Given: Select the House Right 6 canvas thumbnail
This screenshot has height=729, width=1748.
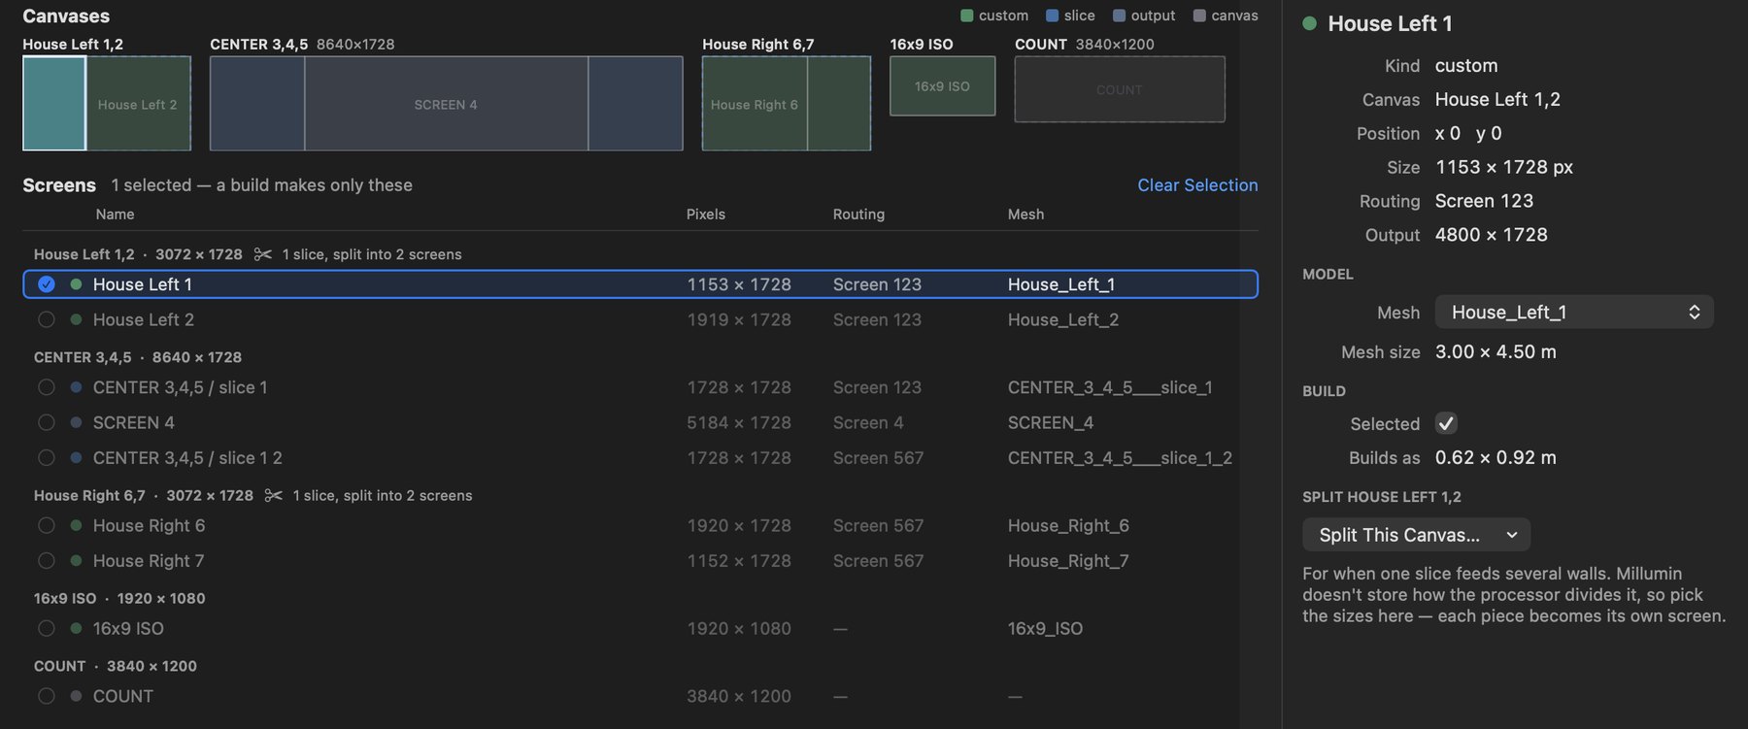Looking at the screenshot, I should [x=755, y=103].
